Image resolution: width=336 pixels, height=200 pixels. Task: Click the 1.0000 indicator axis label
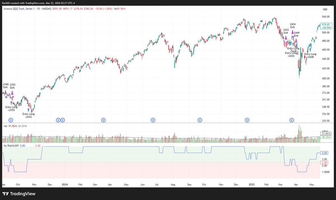(x=326, y=172)
